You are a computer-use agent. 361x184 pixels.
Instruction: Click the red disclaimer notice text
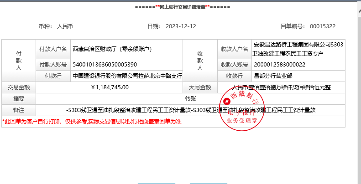(92, 122)
